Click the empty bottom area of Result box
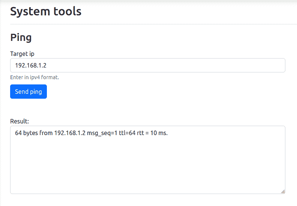 point(147,180)
